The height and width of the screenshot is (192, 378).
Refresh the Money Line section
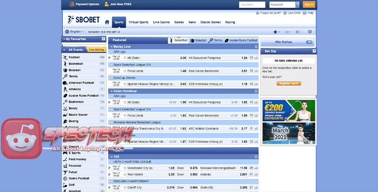pos(256,47)
